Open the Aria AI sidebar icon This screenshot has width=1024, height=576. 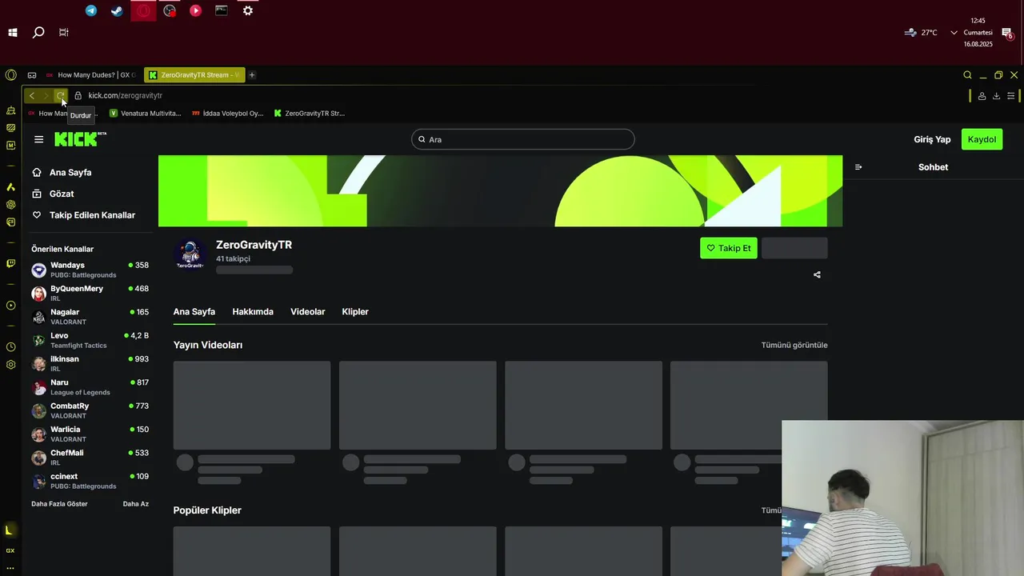10,186
